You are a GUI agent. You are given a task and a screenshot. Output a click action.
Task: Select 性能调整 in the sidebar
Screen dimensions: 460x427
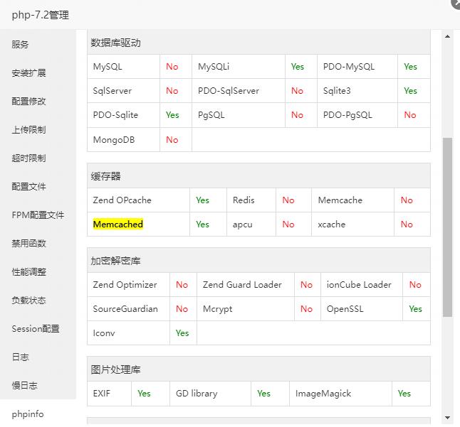tap(28, 272)
